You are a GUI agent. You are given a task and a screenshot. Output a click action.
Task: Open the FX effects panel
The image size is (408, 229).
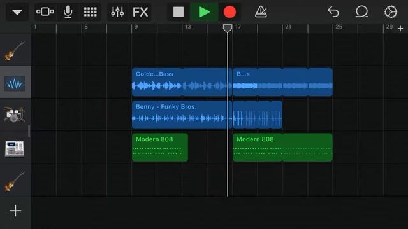(x=140, y=12)
